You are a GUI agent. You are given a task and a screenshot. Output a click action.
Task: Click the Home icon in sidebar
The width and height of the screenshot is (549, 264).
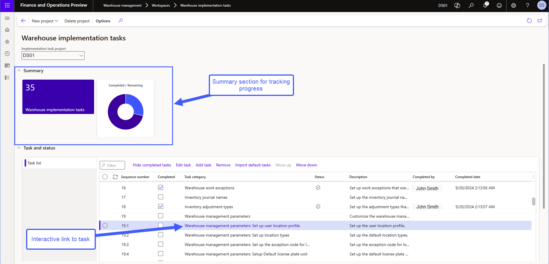point(7,30)
